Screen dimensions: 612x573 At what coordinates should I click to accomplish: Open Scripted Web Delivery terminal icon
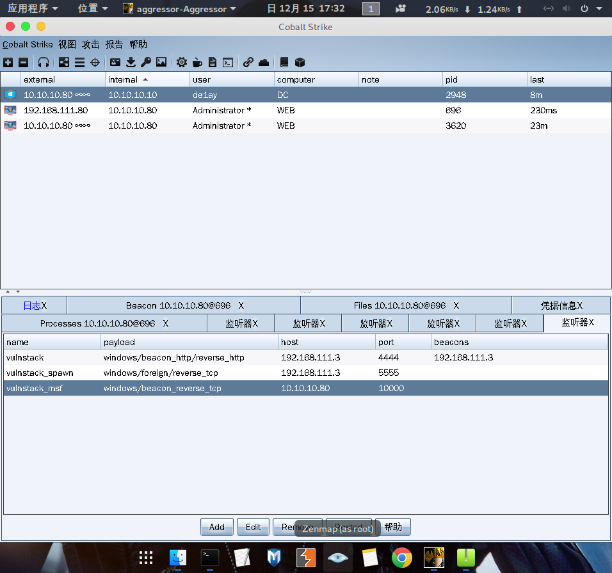coord(228,63)
